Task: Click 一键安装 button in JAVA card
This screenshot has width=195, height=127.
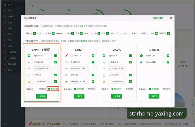Action: (x=116, y=96)
